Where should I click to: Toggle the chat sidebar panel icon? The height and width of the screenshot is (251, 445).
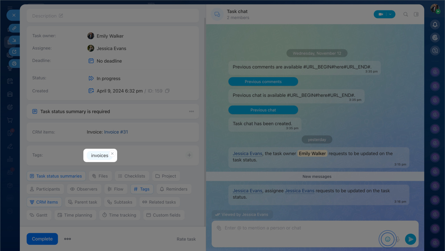click(x=416, y=14)
